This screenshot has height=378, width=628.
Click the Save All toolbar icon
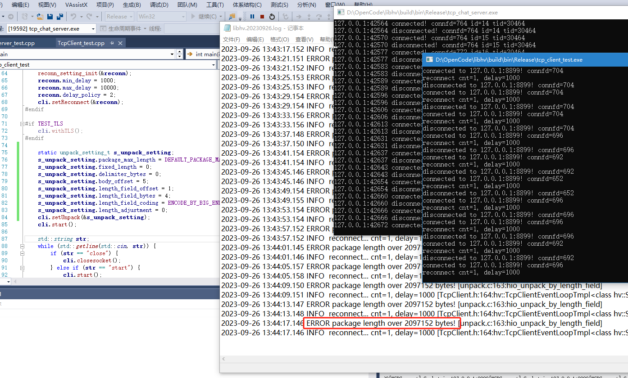pos(60,17)
